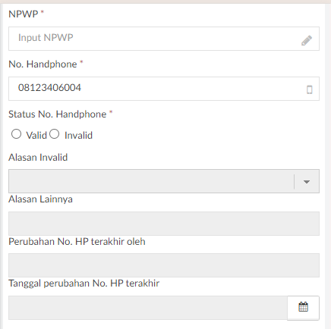Click the phone number field showing 08123406004
Image resolution: width=331 pixels, height=329 pixels.
point(164,89)
